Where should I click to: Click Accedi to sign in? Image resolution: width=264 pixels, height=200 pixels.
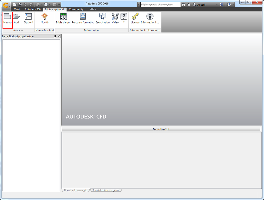pos(201,5)
